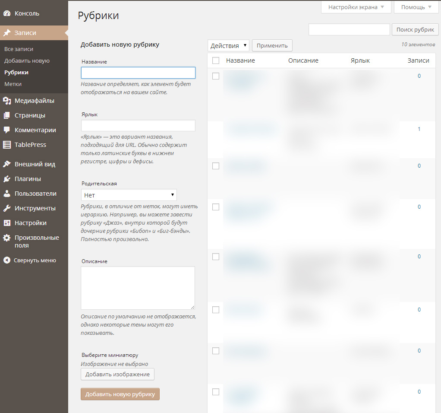Click the Пользователи user icon
The image size is (441, 413).
click(x=7, y=194)
